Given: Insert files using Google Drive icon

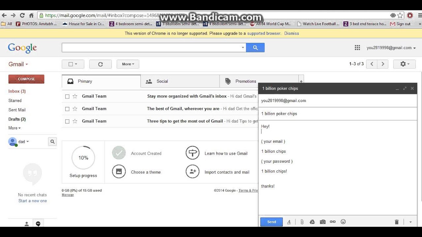Looking at the screenshot, I should 312,222.
